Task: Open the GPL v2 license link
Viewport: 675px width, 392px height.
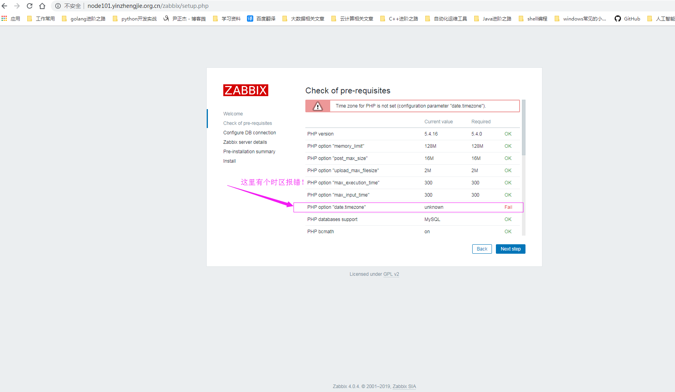Action: (391, 274)
